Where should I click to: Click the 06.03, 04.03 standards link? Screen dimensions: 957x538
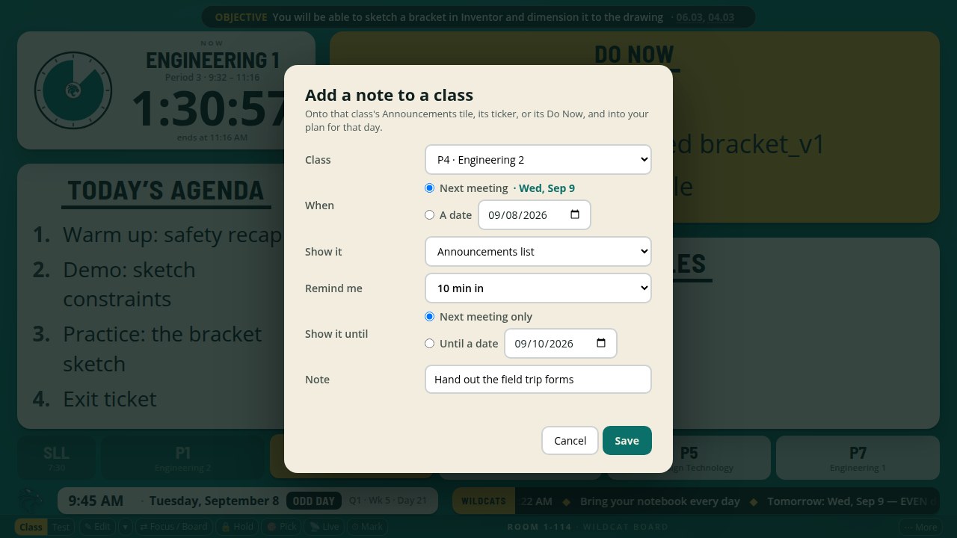pos(705,17)
